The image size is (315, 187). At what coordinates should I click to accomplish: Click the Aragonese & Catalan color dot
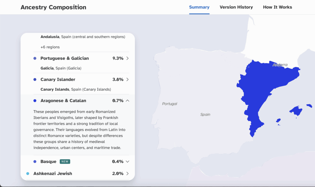pos(35,101)
